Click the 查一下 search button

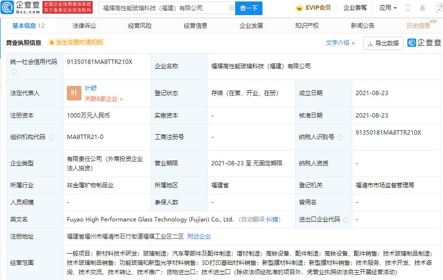tap(249, 8)
